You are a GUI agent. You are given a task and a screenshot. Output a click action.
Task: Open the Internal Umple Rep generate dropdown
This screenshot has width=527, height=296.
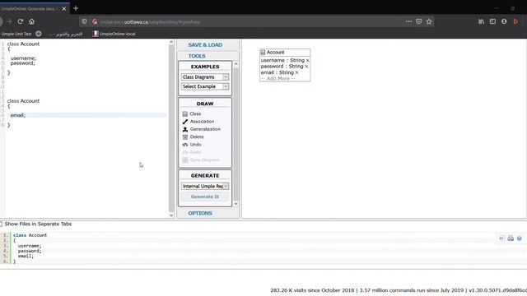pos(205,186)
